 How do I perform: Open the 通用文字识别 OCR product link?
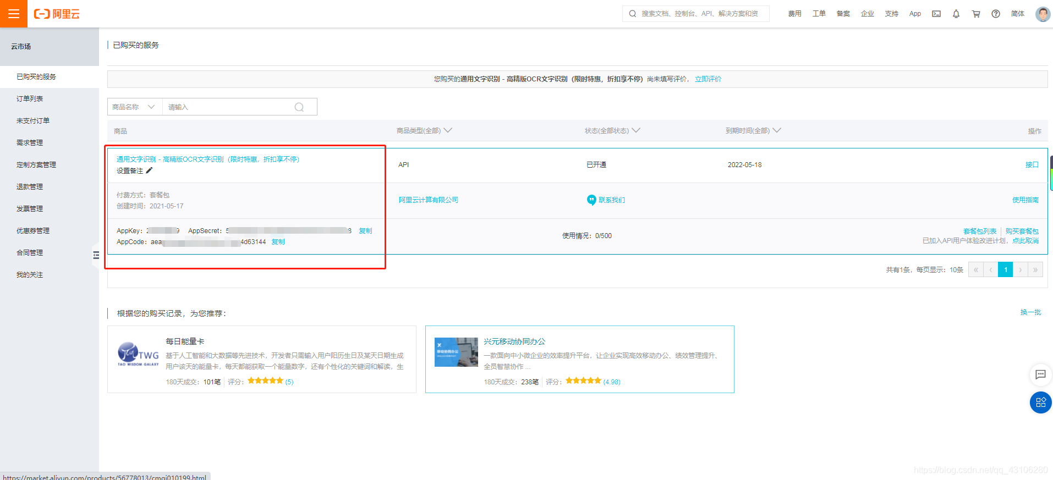click(x=208, y=159)
